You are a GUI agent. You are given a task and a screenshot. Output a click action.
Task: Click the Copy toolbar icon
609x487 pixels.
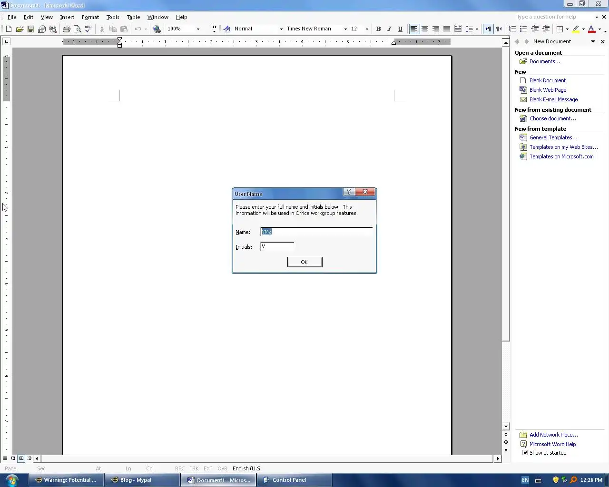pos(113,29)
